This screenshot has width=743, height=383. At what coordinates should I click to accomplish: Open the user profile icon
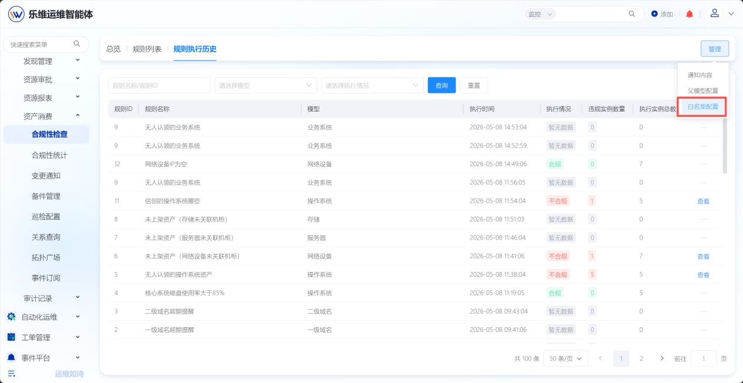coord(714,14)
